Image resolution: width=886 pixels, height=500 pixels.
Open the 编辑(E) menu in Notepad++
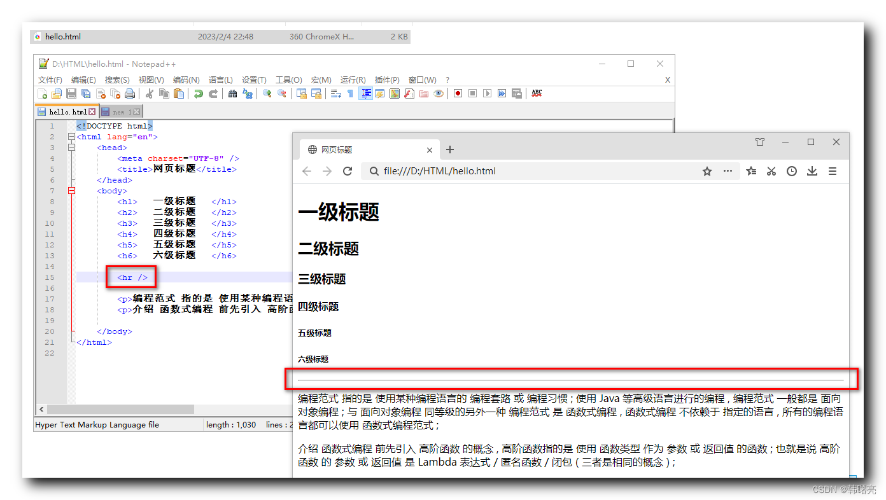(x=83, y=80)
